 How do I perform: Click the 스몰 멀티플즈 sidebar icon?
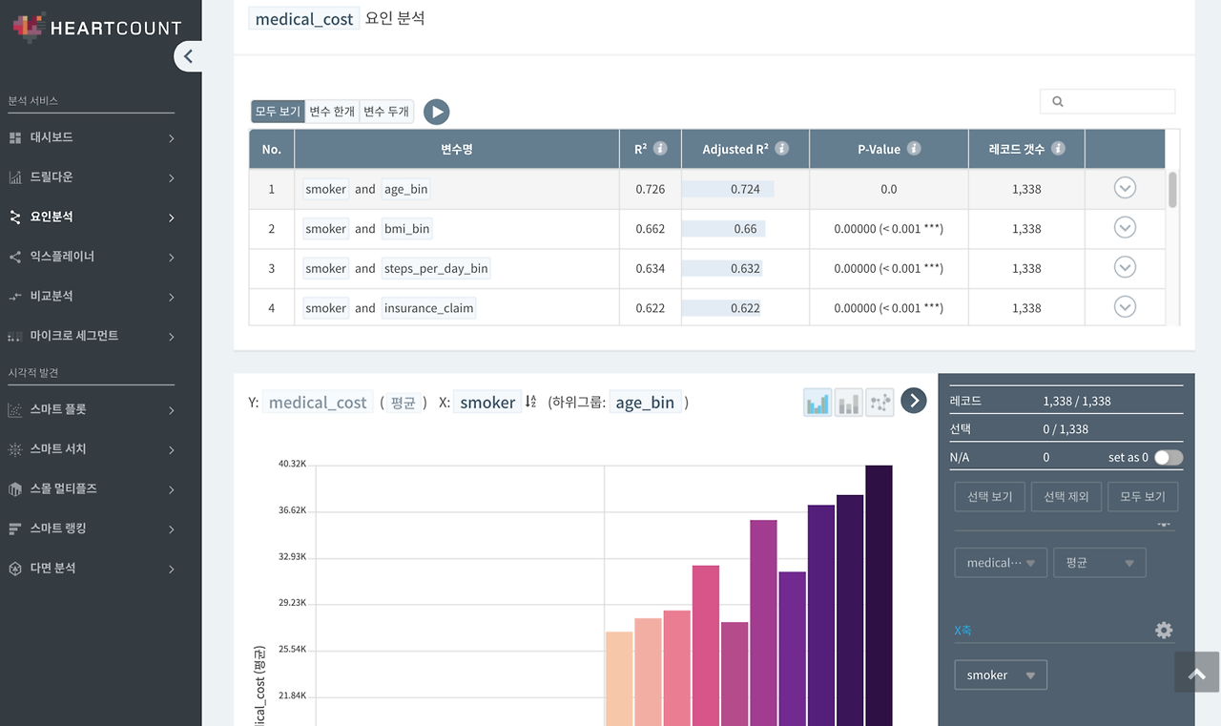pyautogui.click(x=14, y=489)
